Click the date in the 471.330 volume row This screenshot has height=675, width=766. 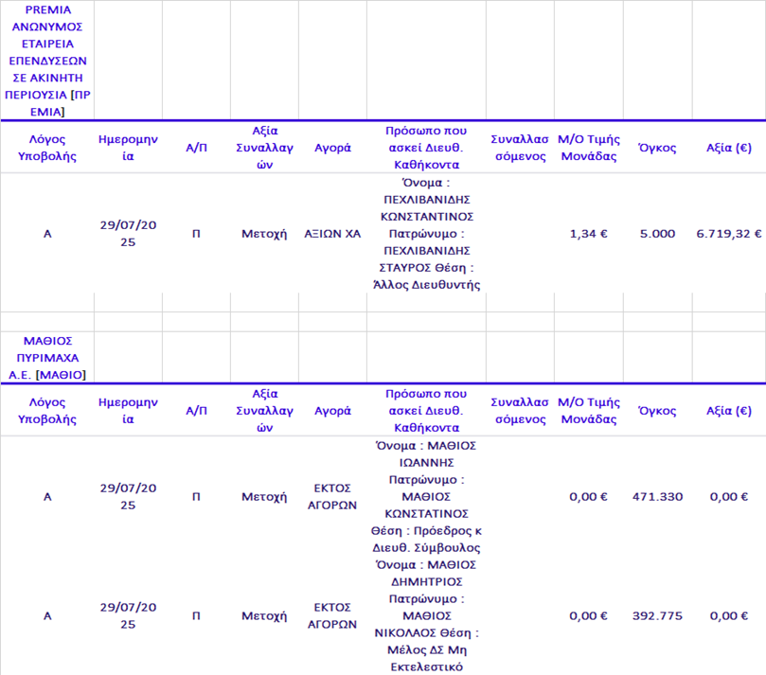click(128, 497)
